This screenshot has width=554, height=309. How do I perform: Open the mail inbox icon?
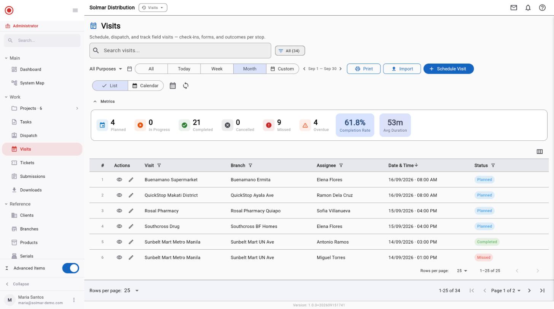(x=514, y=8)
